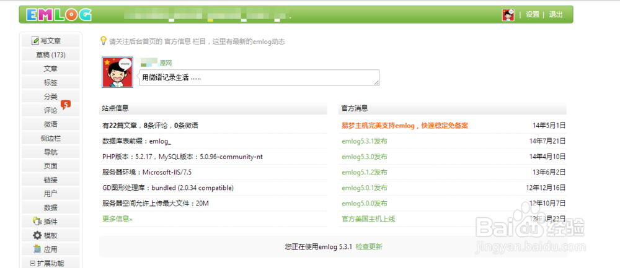The height and width of the screenshot is (268, 620).
Task: Open 链接 menu item
Action: tap(51, 180)
